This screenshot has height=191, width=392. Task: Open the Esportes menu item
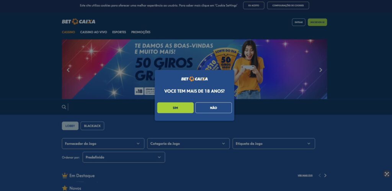click(x=119, y=32)
